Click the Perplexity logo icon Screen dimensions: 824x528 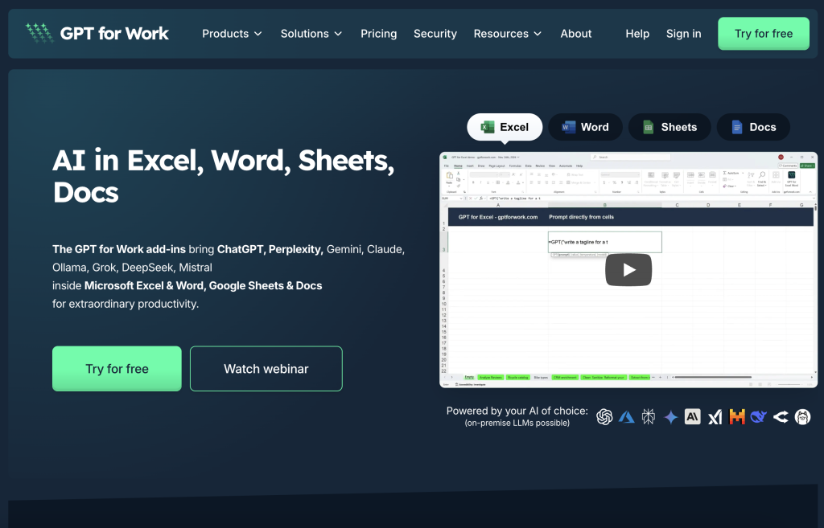pyautogui.click(x=649, y=417)
